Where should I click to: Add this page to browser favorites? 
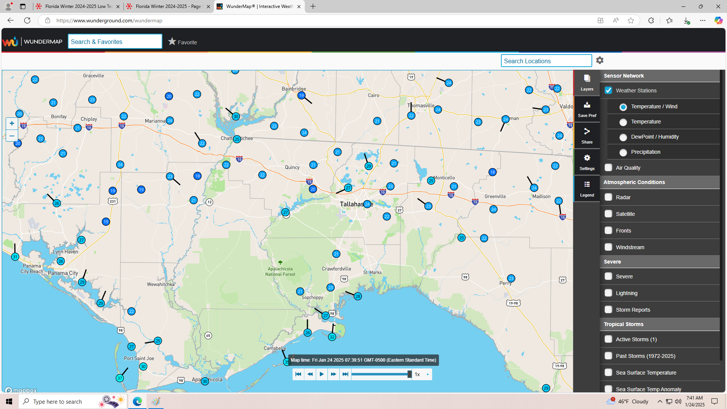[631, 20]
